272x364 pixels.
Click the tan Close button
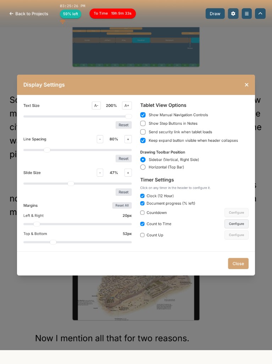click(238, 263)
